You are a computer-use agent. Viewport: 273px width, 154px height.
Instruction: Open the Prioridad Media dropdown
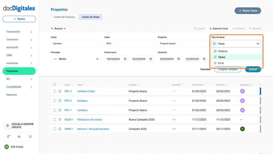75,59
